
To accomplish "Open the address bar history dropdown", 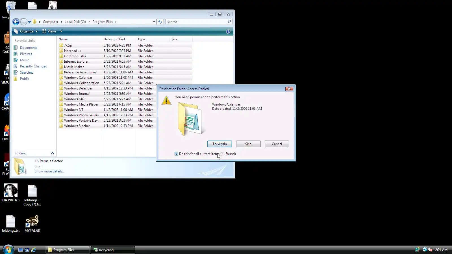I will click(154, 22).
